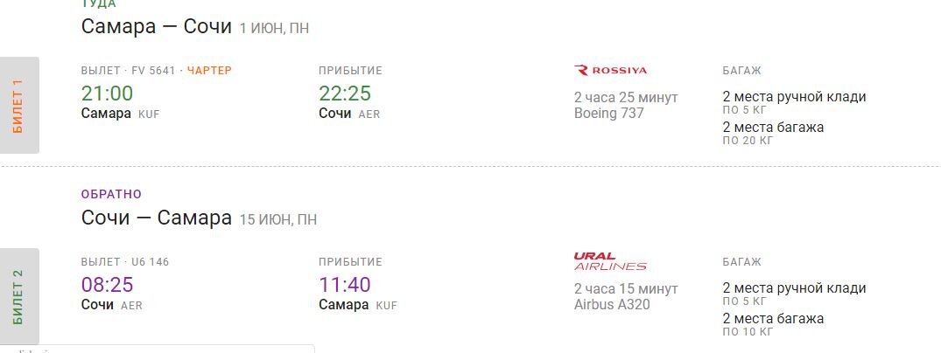This screenshot has width=941, height=353.
Task: Click the KUF airport code under departure
Action: [x=149, y=114]
